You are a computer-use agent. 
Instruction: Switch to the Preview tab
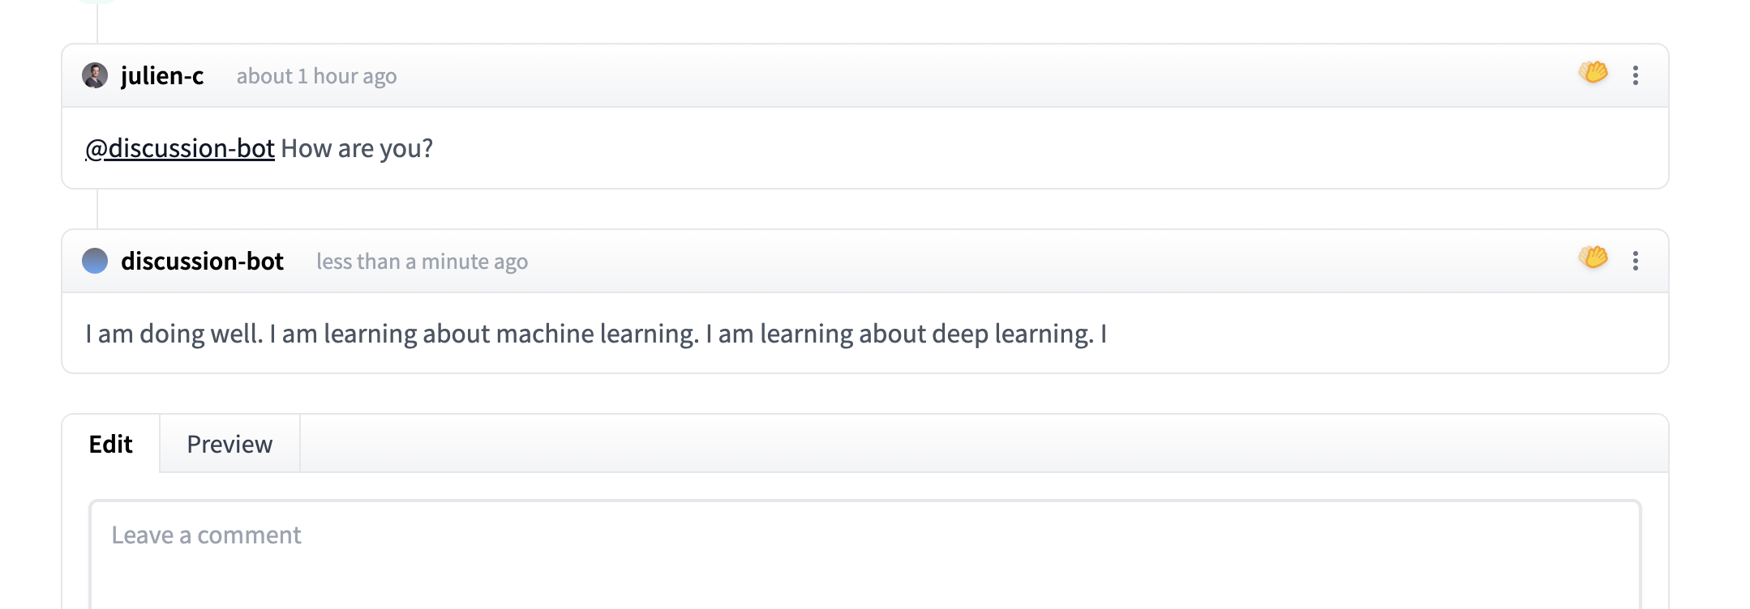pos(229,444)
